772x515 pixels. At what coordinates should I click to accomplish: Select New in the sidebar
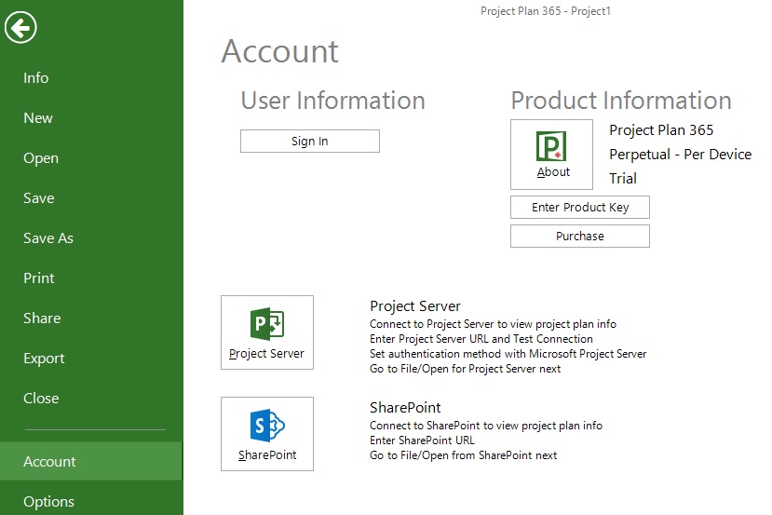pyautogui.click(x=38, y=118)
